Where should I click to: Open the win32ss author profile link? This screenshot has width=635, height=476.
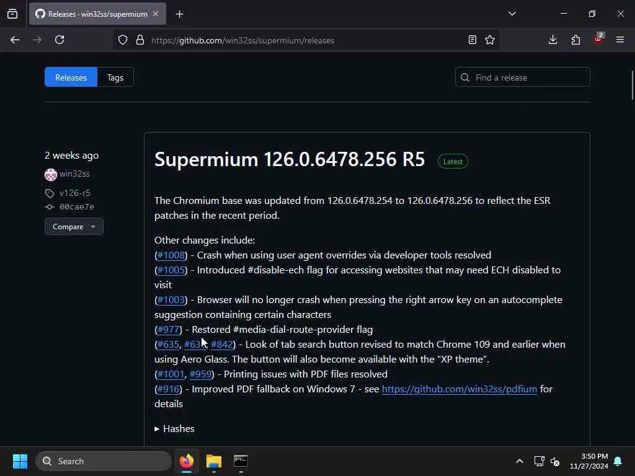[74, 174]
